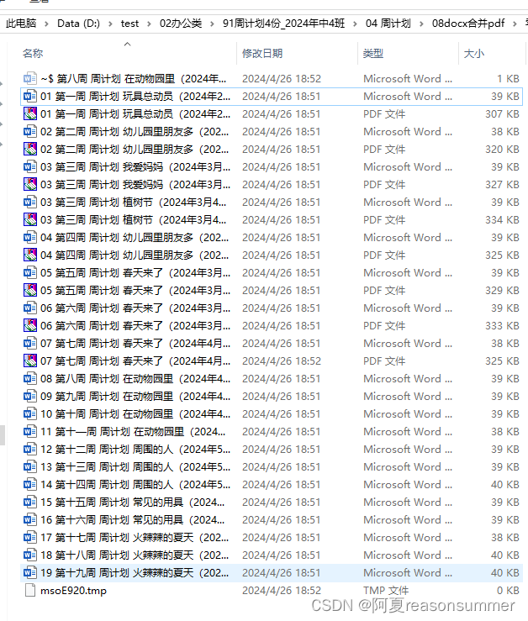The width and height of the screenshot is (528, 621).
Task: Click PDF icon of 07 第七周 春天来了 file
Action: (30, 360)
